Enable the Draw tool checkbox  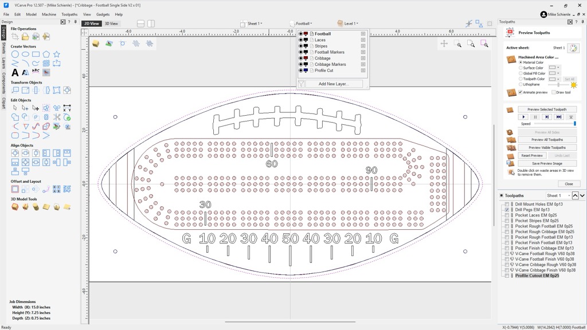pos(554,92)
